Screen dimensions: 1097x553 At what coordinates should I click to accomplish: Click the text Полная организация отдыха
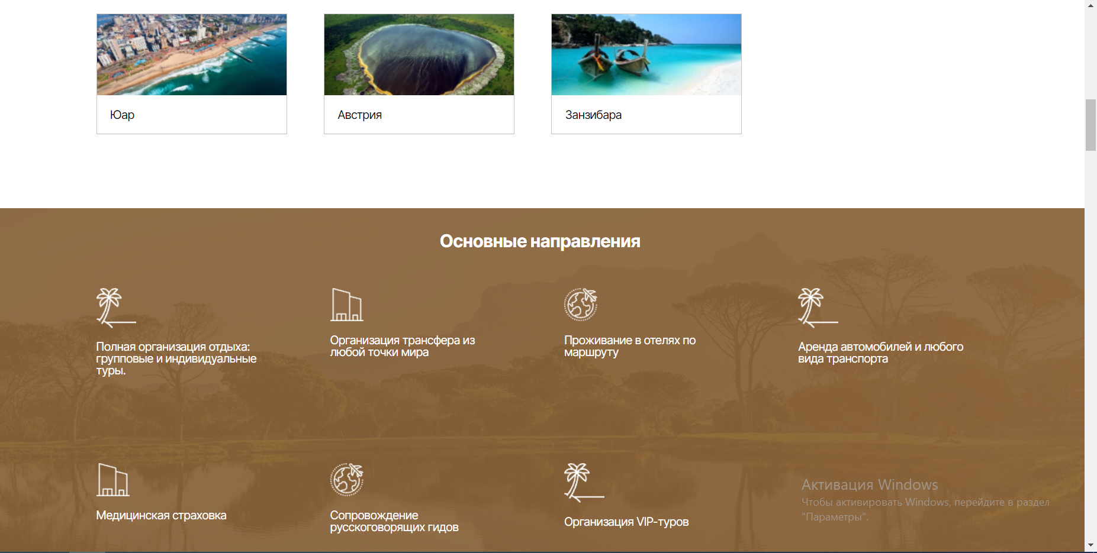(x=176, y=358)
